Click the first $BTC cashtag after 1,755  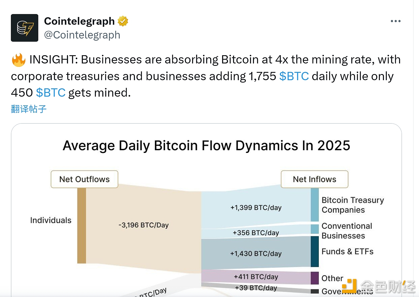tap(294, 76)
